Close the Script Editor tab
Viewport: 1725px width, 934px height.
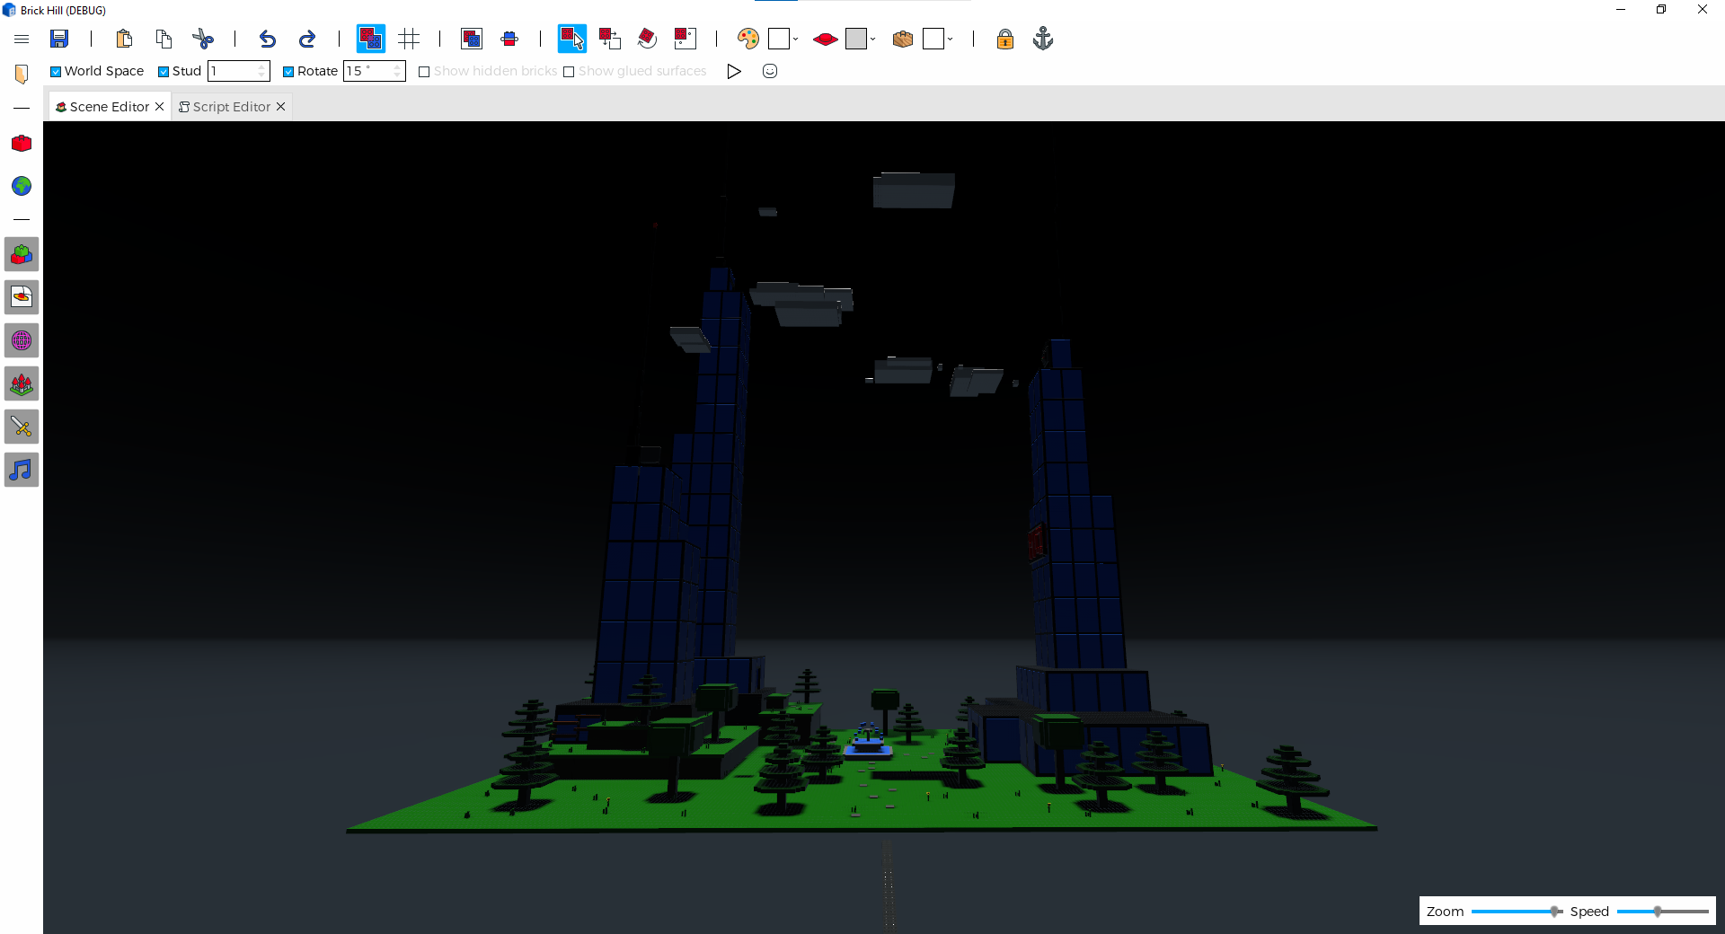[281, 107]
